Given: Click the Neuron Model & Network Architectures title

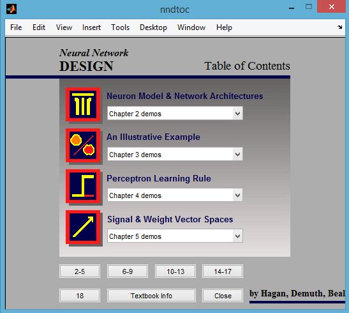Looking at the screenshot, I should click(x=185, y=96).
